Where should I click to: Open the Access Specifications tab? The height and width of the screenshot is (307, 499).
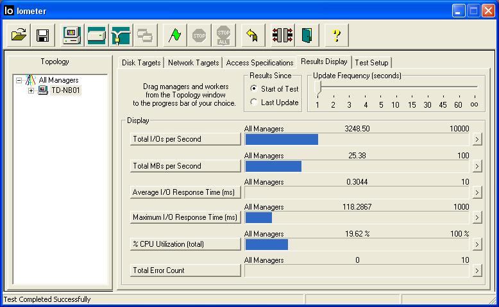point(259,63)
